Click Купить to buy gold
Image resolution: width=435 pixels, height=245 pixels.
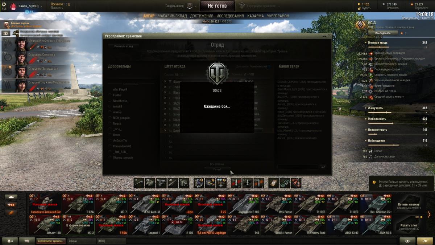tap(366, 8)
